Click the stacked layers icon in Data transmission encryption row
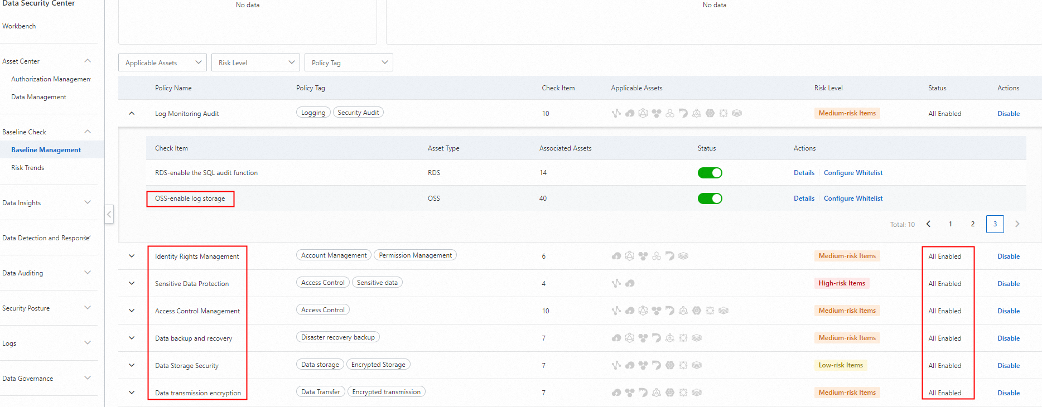The width and height of the screenshot is (1042, 407). point(697,393)
